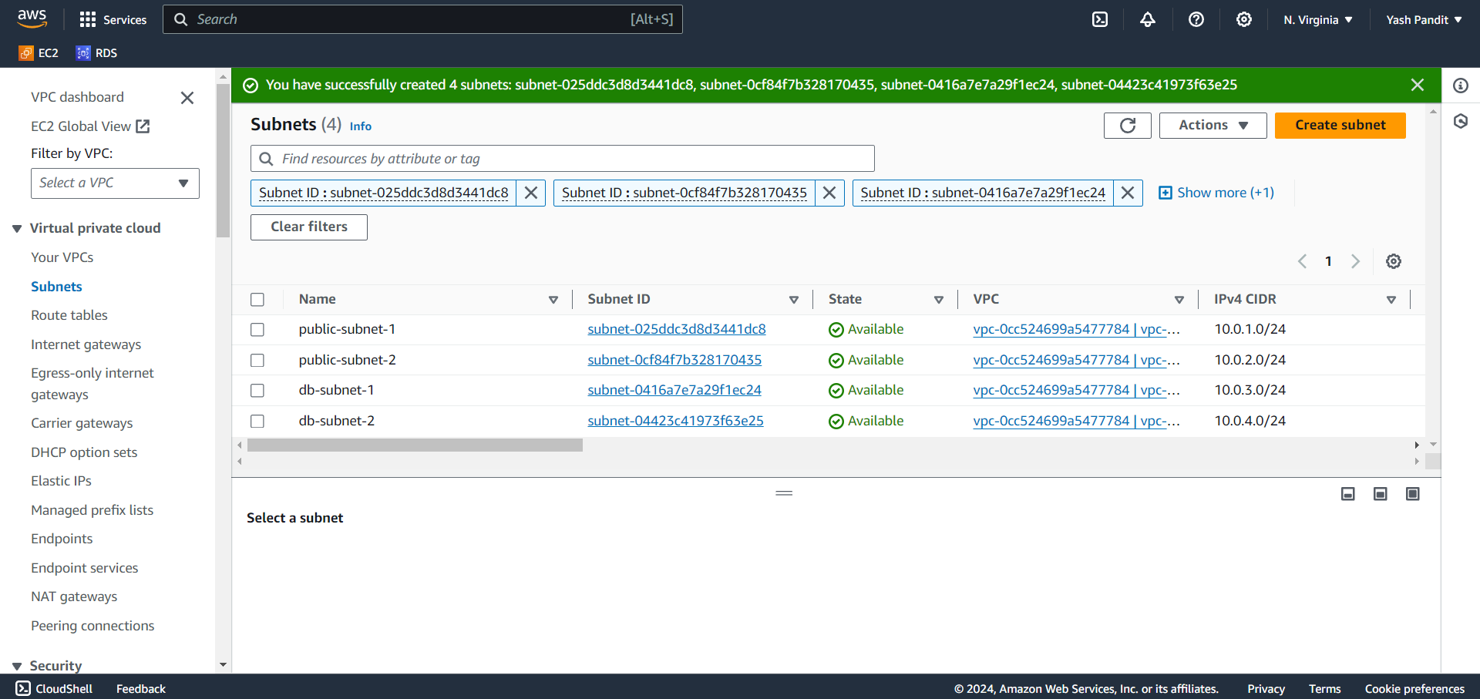Open Peering connections in sidebar
Image resolution: width=1480 pixels, height=699 pixels.
coord(92,626)
